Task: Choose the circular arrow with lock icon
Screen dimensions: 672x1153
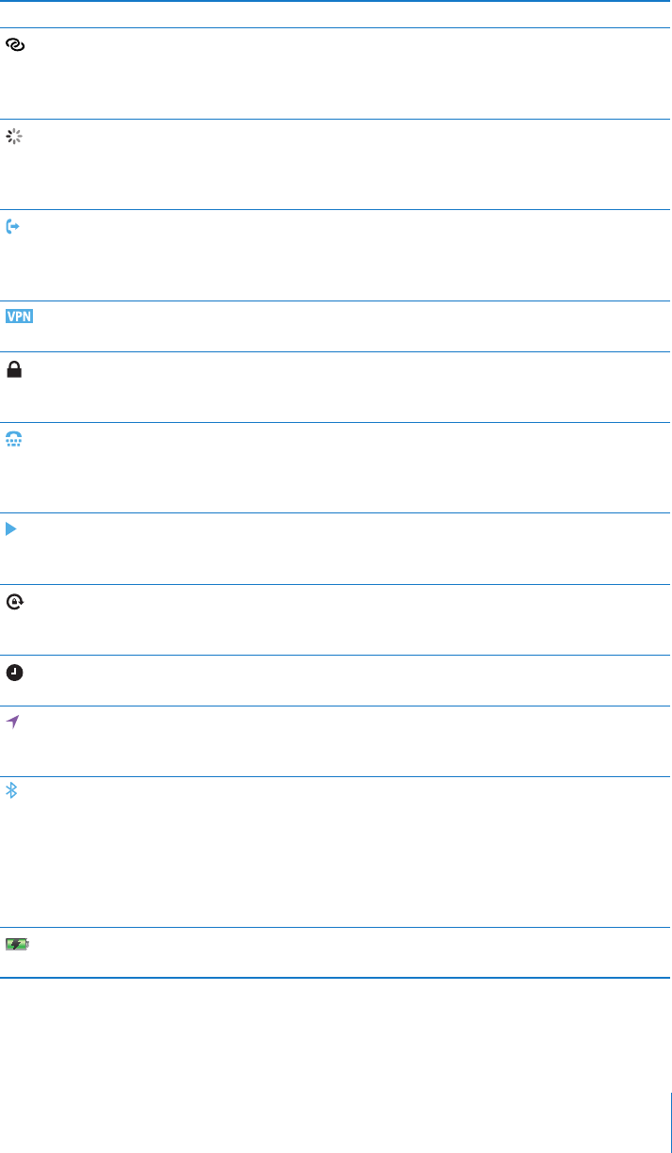Action: click(x=14, y=602)
